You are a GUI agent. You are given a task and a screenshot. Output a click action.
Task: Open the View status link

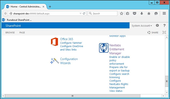(116, 91)
